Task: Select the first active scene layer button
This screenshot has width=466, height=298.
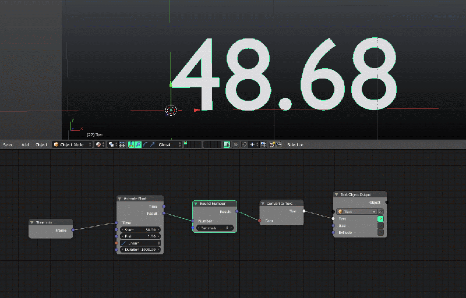Action: (186, 143)
